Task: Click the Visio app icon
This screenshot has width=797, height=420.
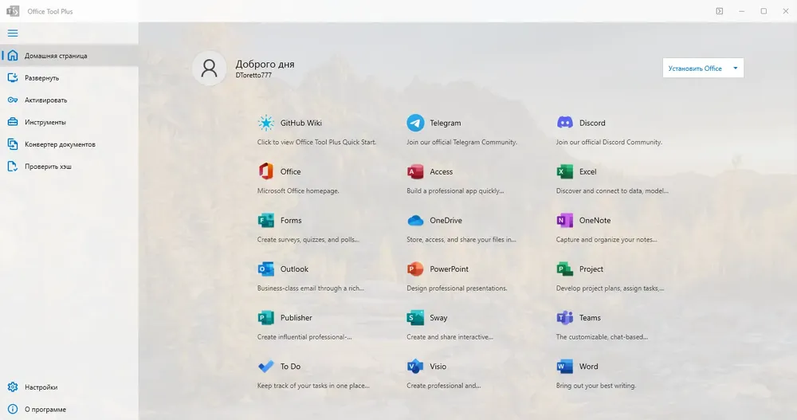Action: coord(415,366)
